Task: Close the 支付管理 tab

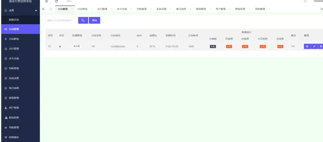Action: point(111,9)
